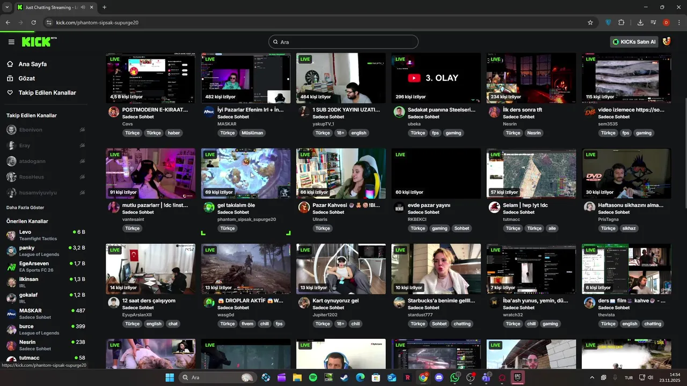Open 12 saat ders çalışıyom stream

pyautogui.click(x=150, y=269)
